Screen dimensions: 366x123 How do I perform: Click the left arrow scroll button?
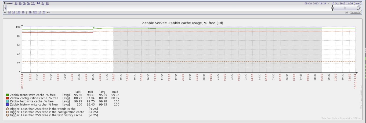[5, 8]
